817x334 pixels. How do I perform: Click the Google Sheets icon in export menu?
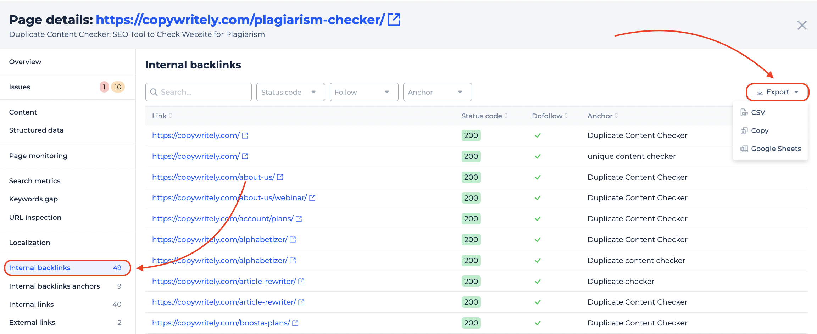pos(744,149)
